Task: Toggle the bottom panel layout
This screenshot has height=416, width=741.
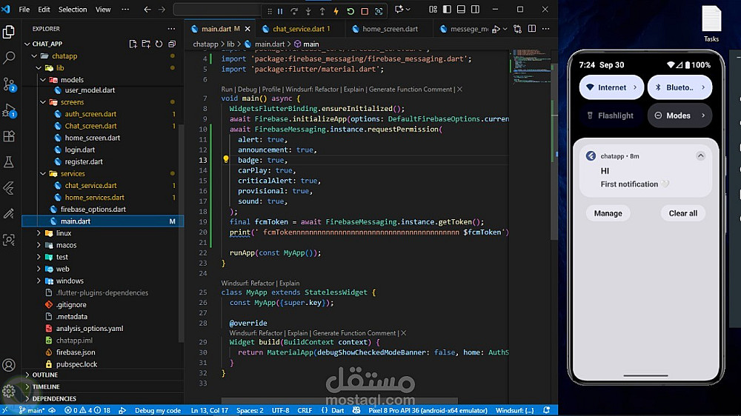Action: click(x=461, y=10)
